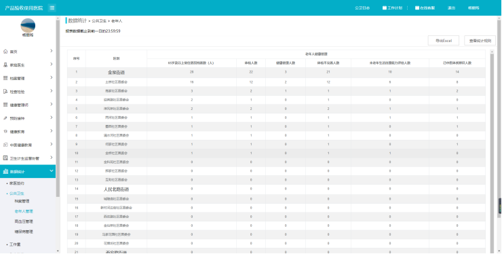This screenshot has height=254, width=502.
Task: Click the vertical dots separator icon in header
Action: (407, 8)
